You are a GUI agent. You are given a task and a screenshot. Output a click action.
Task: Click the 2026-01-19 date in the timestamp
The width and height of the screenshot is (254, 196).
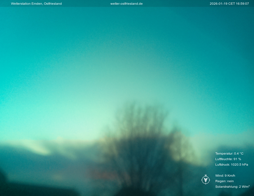point(218,4)
